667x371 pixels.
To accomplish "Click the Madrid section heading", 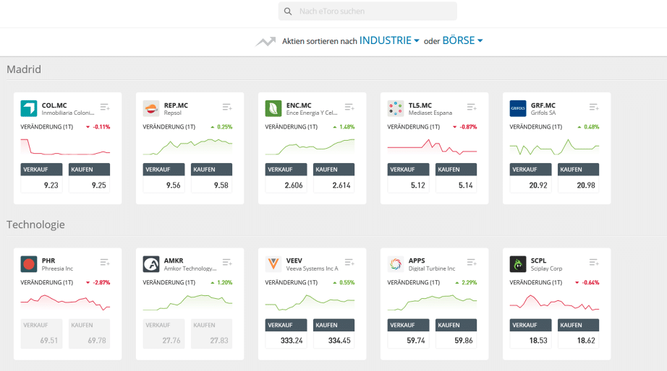I will coord(24,69).
